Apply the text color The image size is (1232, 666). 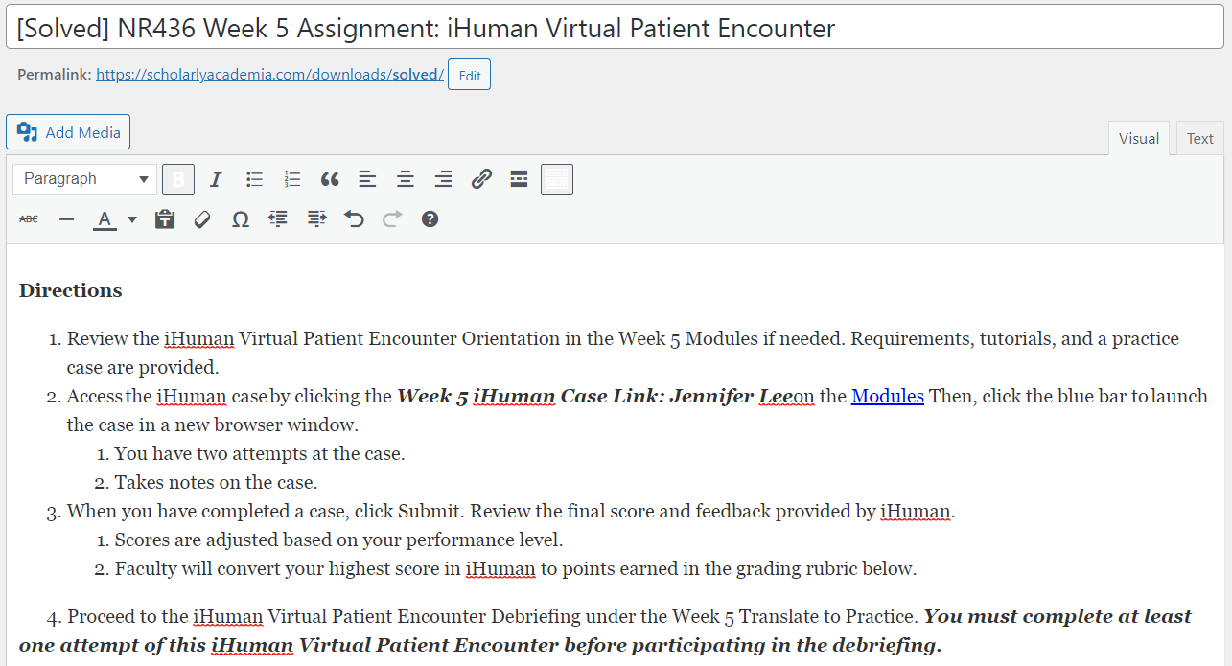click(105, 219)
